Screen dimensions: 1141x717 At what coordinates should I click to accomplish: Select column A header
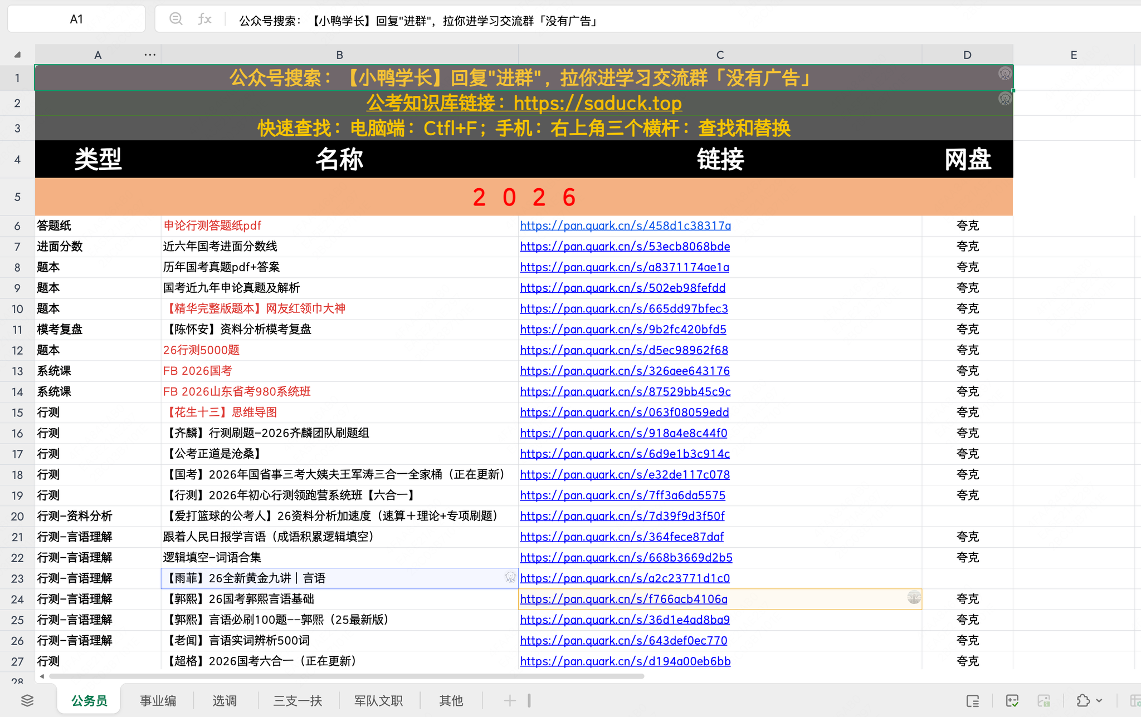tap(97, 55)
